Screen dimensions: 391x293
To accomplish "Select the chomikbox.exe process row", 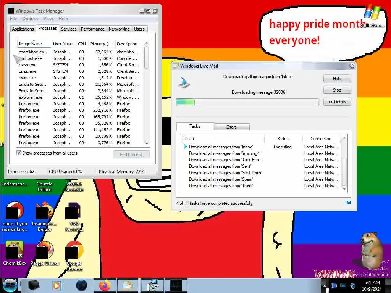I will pos(80,52).
